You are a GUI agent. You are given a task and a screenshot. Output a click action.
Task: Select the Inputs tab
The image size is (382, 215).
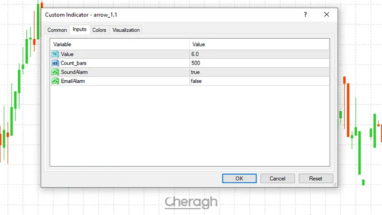tap(79, 30)
